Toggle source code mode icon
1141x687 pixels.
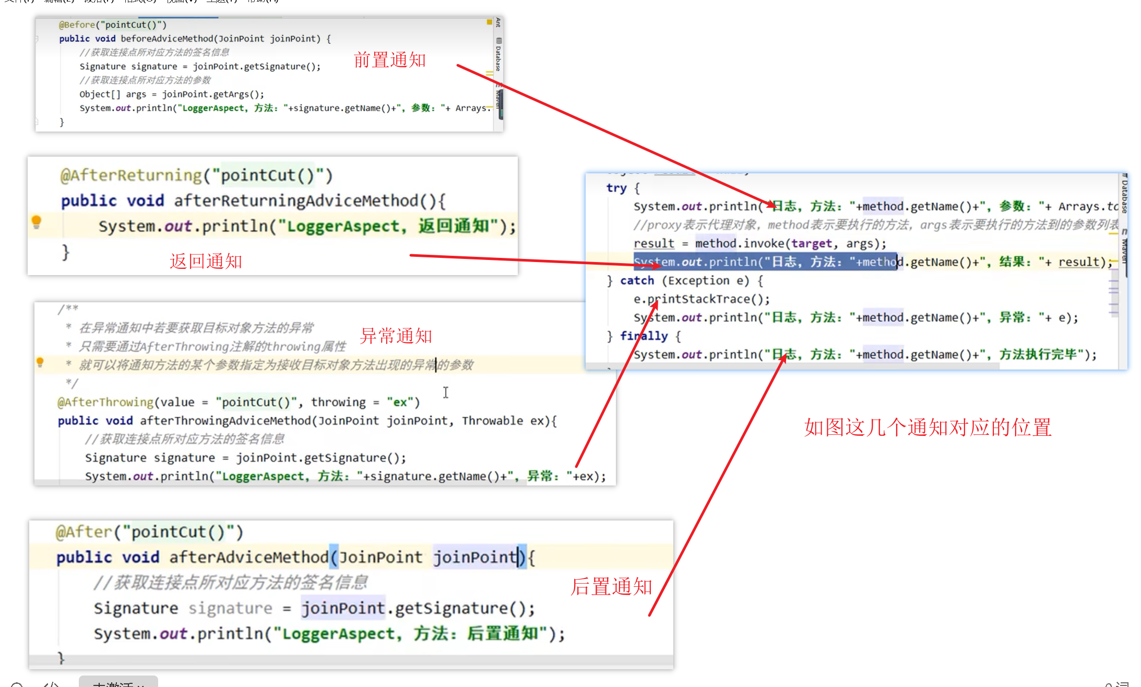(x=51, y=684)
